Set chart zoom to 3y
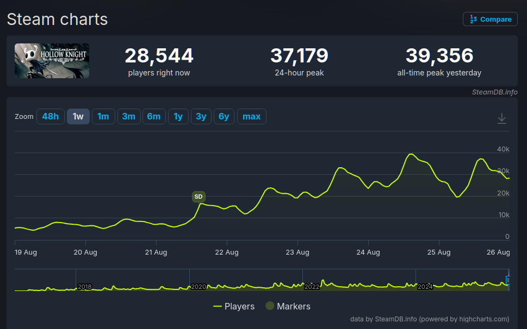This screenshot has height=329, width=527. (x=201, y=116)
